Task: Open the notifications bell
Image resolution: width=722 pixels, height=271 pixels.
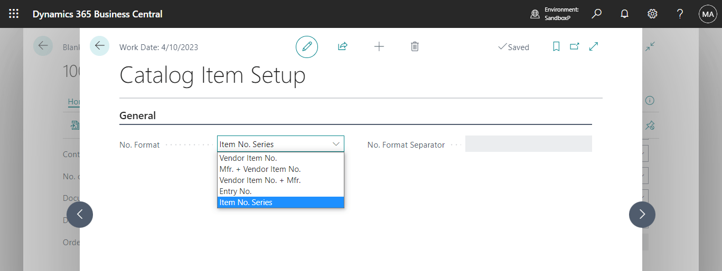Action: tap(625, 14)
